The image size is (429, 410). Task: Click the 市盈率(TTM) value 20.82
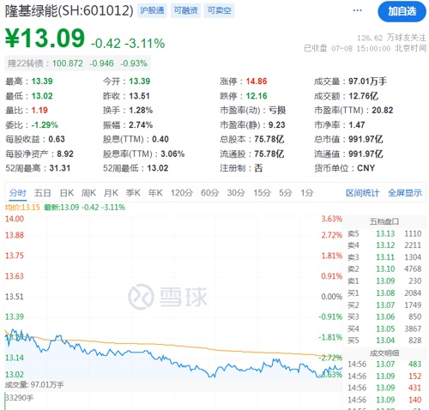[383, 111]
